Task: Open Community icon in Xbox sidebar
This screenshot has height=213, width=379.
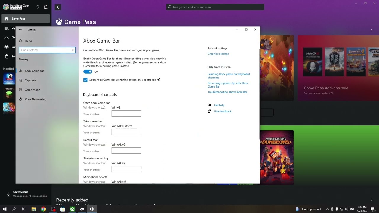Action: click(x=6, y=47)
